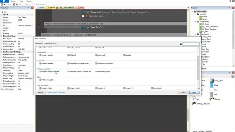Collapse the About section in Properties
The width and height of the screenshot is (235, 132).
coord(1,15)
